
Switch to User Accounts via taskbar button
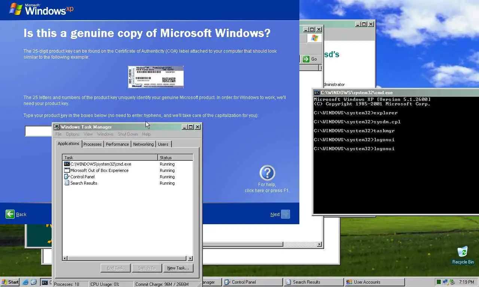375,282
